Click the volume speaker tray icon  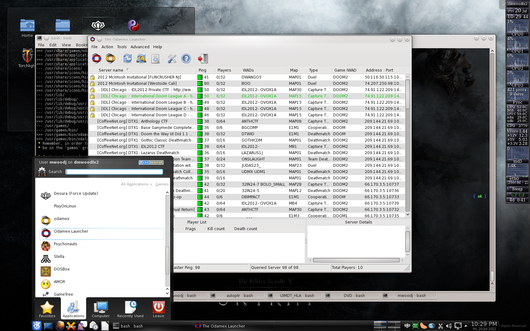click(x=449, y=326)
